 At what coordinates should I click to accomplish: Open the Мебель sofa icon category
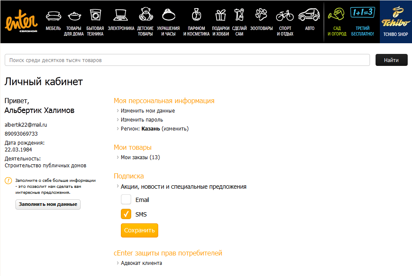53,16
